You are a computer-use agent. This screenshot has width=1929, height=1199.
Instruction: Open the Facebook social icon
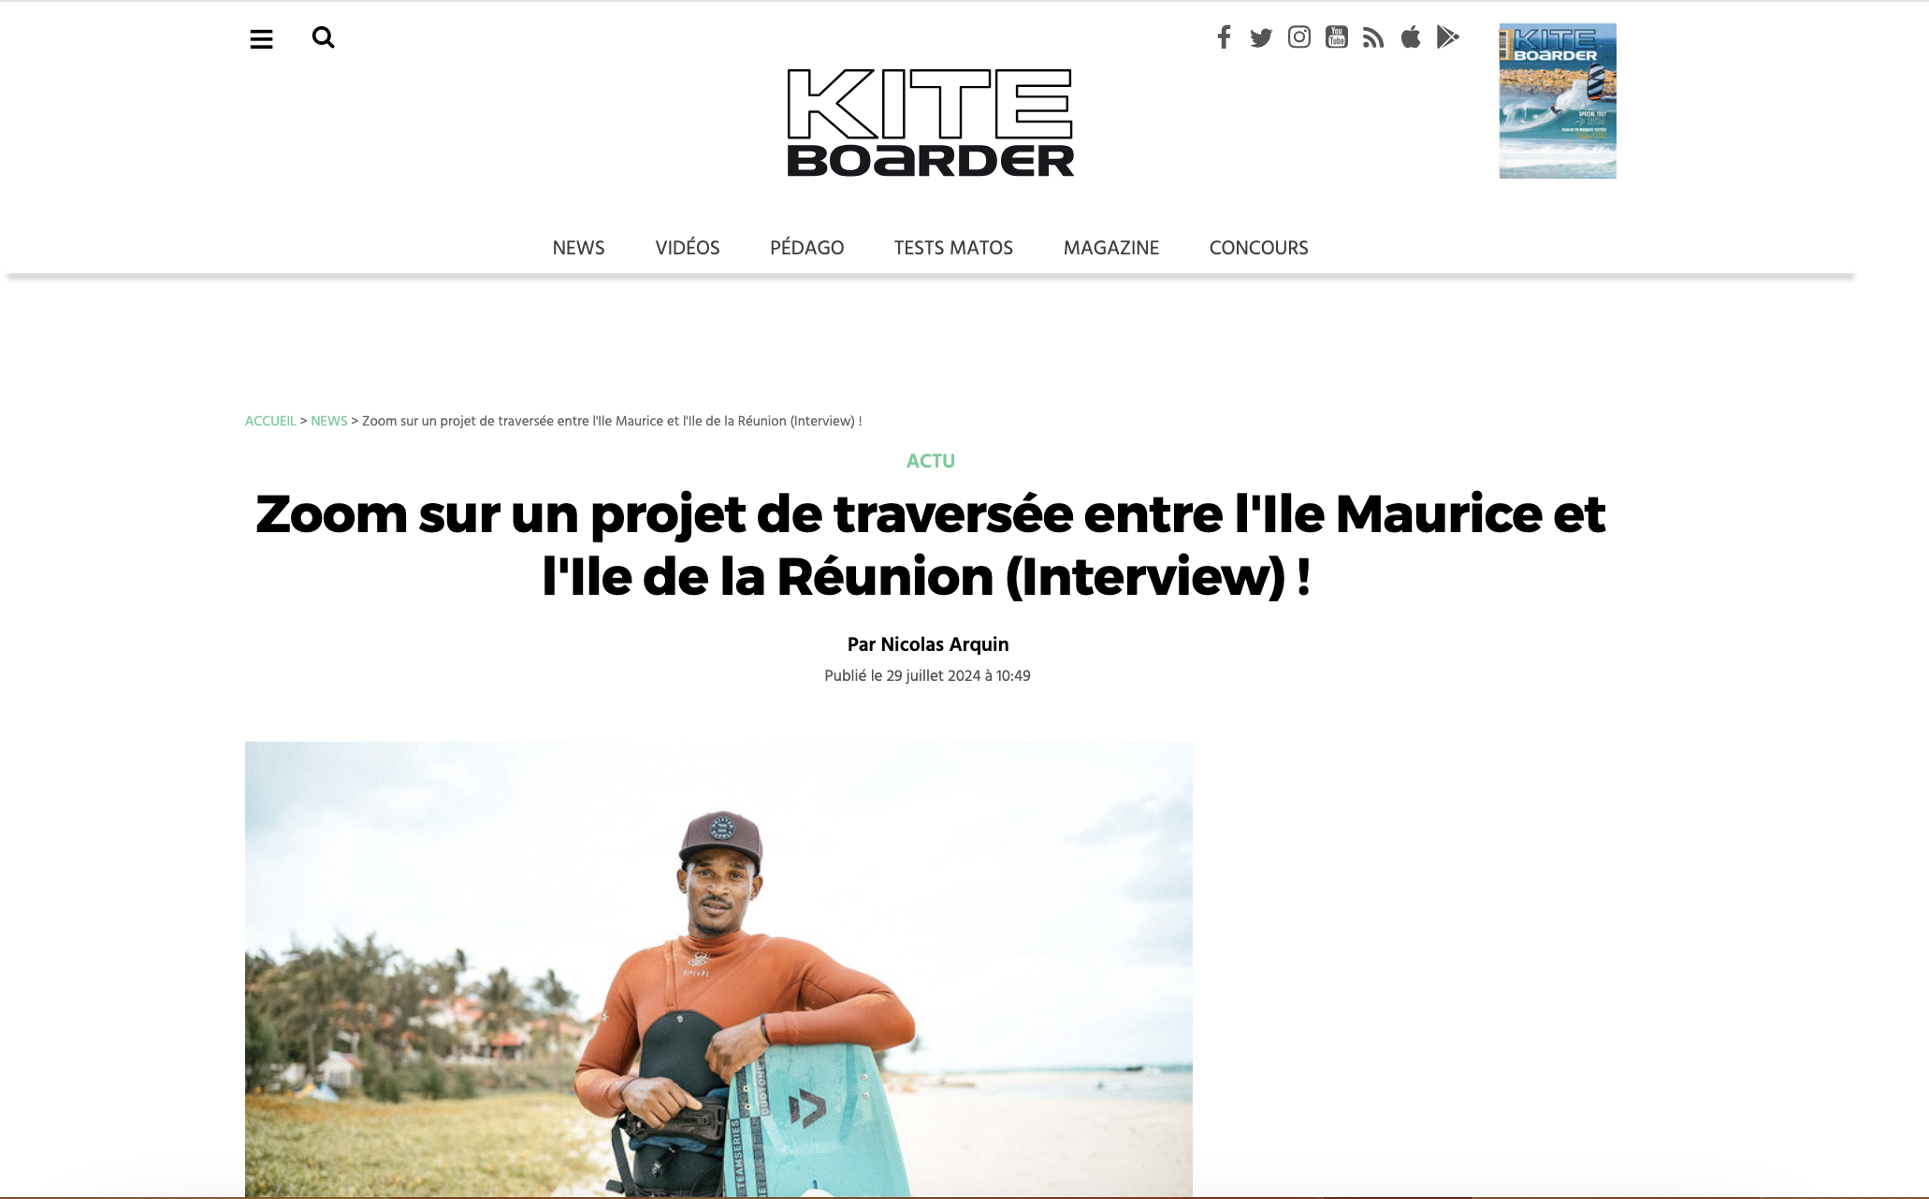coord(1224,36)
